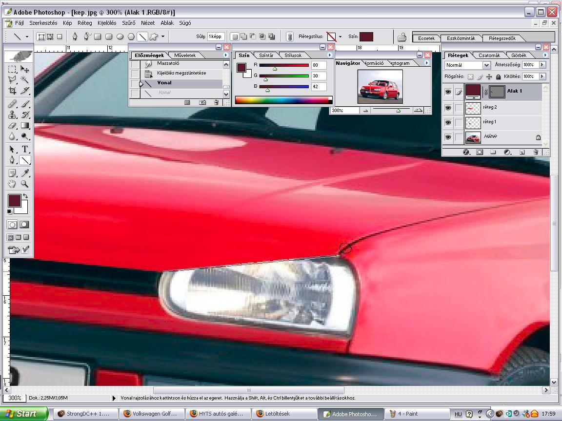Open the Szűrő menu
Viewport: 562px width, 421px height.
click(129, 23)
